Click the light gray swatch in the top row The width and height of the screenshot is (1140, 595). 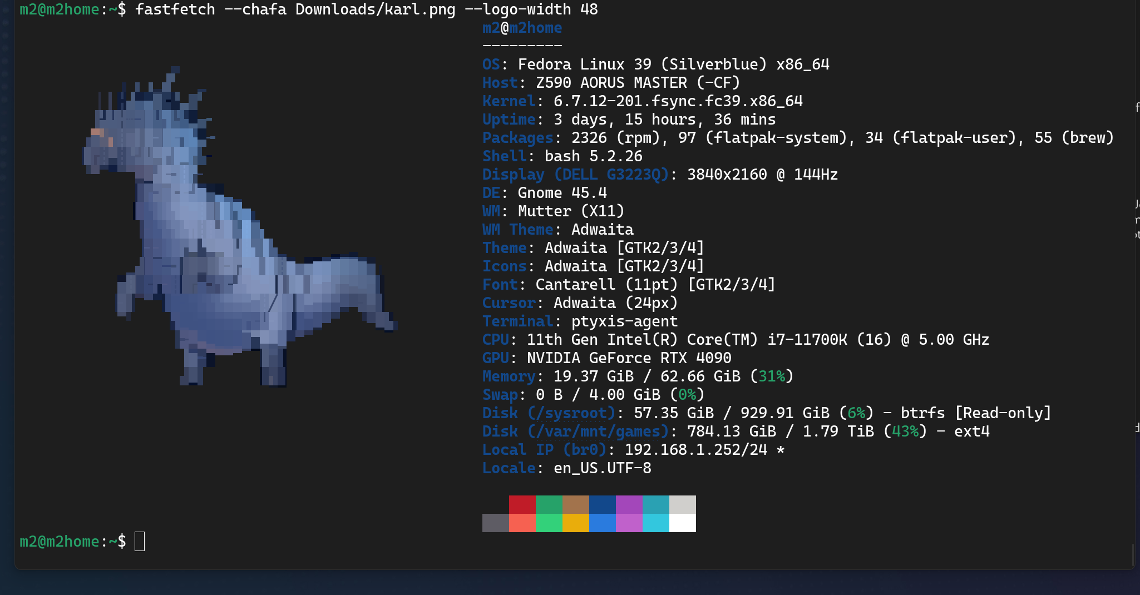(683, 504)
